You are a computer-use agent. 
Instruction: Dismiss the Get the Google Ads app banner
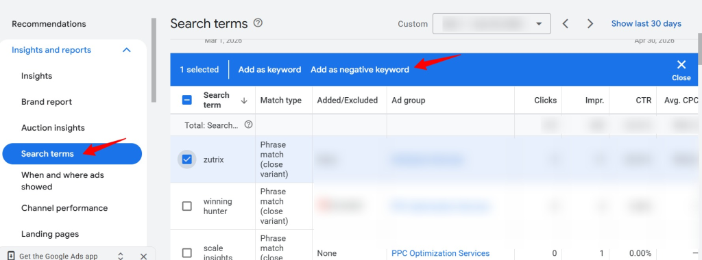coord(143,256)
